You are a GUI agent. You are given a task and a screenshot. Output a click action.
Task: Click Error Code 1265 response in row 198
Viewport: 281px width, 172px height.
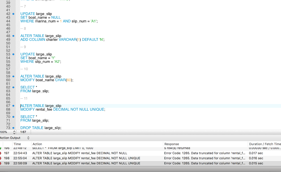pos(205,158)
